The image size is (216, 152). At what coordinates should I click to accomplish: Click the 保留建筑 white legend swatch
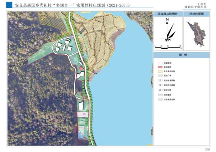160,63
